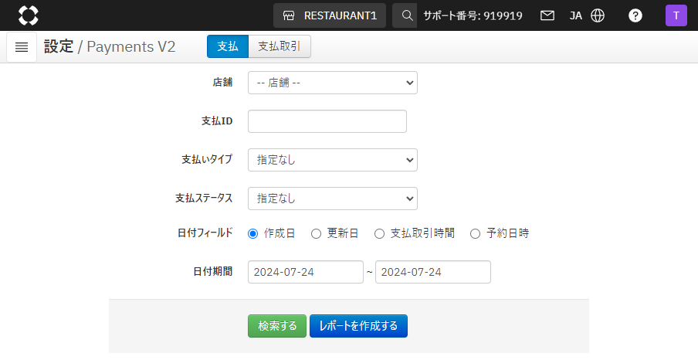Screen dimensions: 698x360
Task: Open the 支払いタイプ dropdown
Action: (332, 160)
